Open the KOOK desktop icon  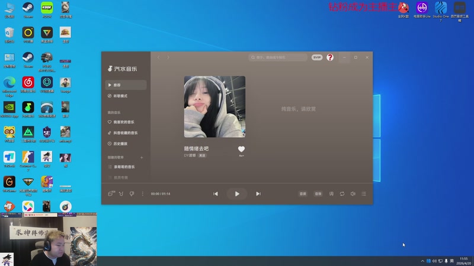tap(47, 9)
